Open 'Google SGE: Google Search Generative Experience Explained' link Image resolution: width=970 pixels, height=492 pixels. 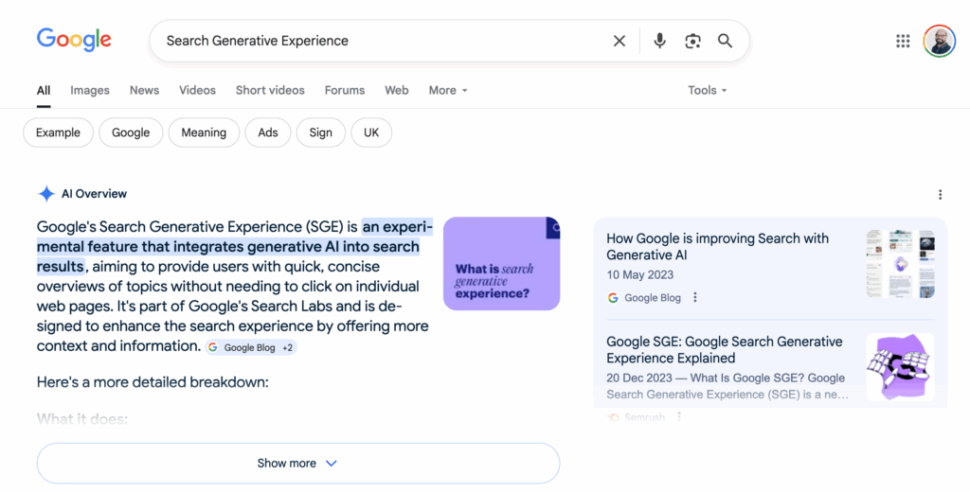724,350
